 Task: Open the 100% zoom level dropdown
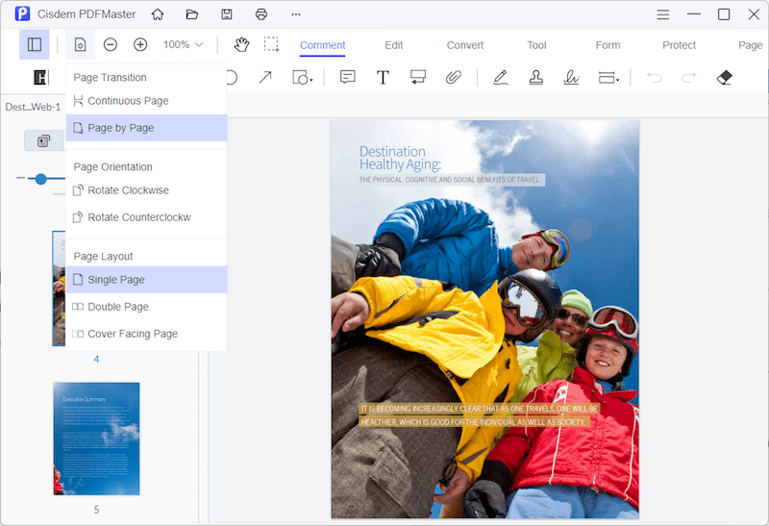coord(183,44)
